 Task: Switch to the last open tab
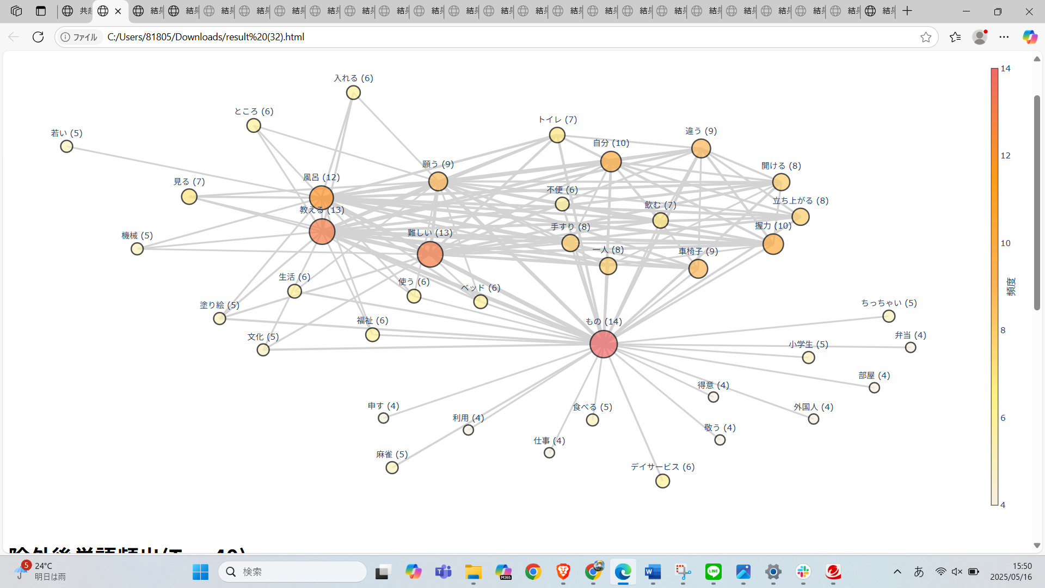(879, 11)
